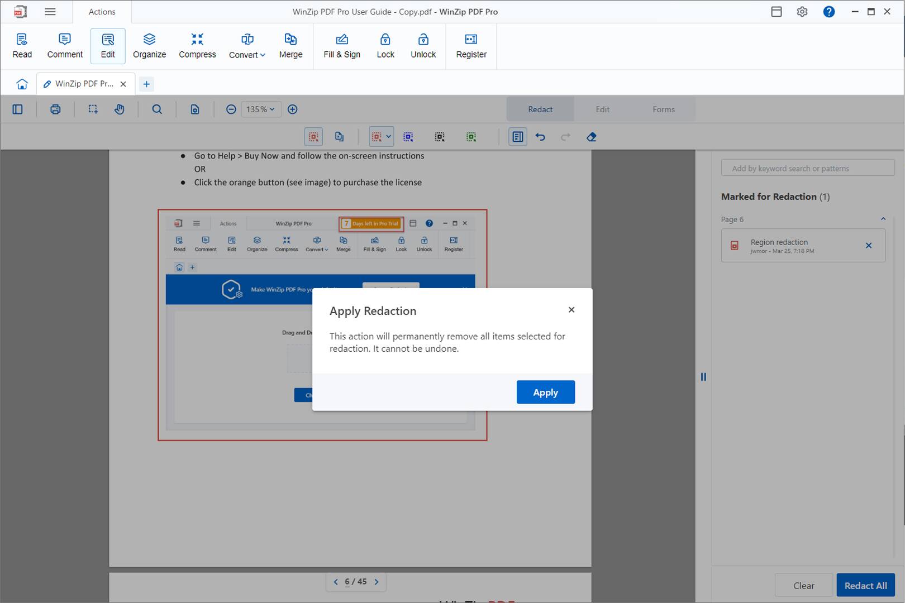This screenshot has height=603, width=905.
Task: Switch to the Forms mode tab
Action: [x=664, y=109]
